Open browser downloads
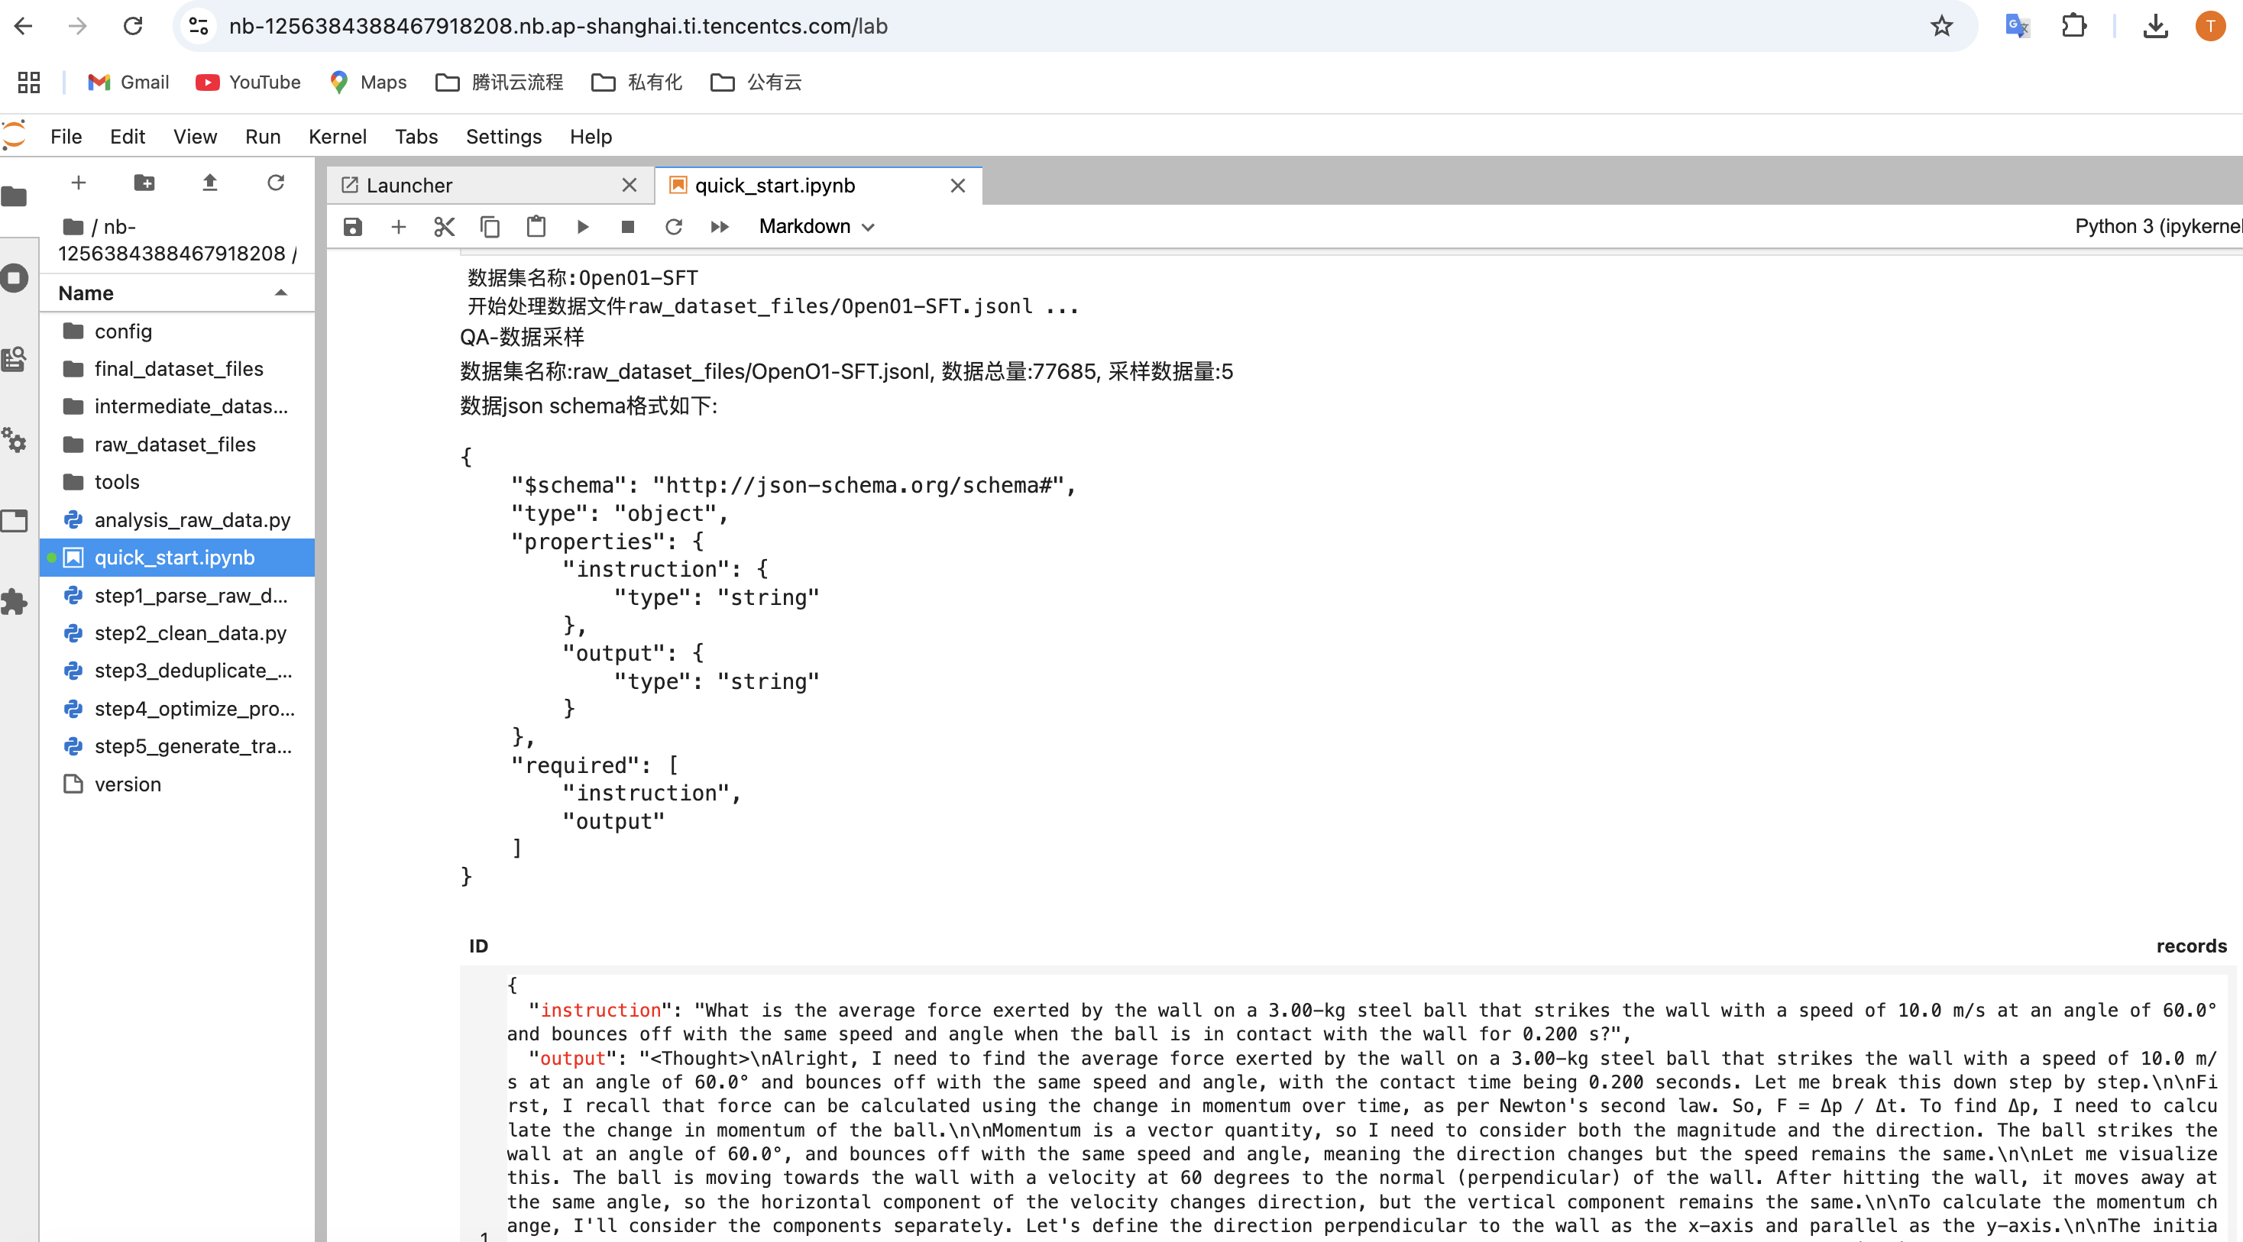Viewport: 2243px width, 1242px height. pos(2155,26)
